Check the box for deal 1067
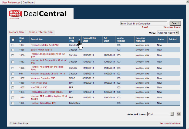Image resolution: width=189 pixels, height=129 pixels. 12,88
